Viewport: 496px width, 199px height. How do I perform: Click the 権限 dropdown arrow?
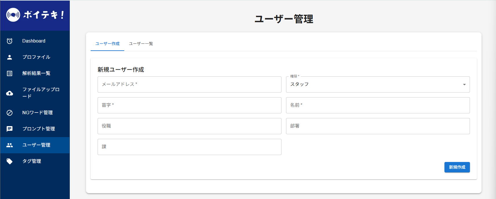[x=464, y=84]
